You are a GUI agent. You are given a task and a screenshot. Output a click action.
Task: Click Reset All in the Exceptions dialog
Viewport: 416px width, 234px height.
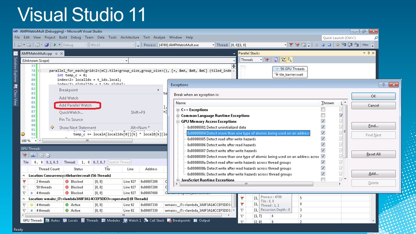pyautogui.click(x=373, y=154)
